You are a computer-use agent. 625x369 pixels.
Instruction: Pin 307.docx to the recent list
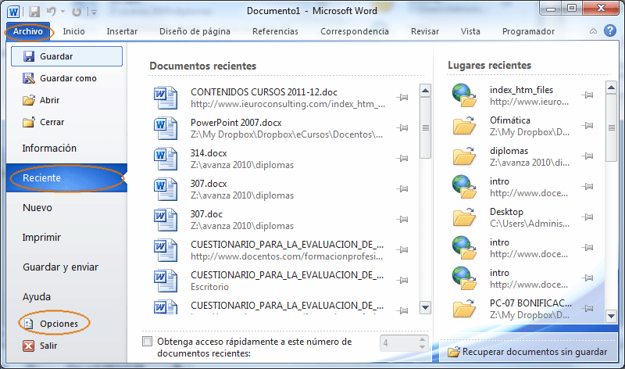pyautogui.click(x=402, y=188)
